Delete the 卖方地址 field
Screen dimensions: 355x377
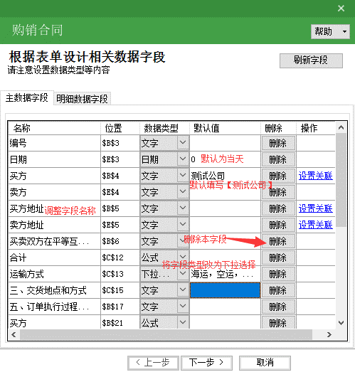pos(278,225)
